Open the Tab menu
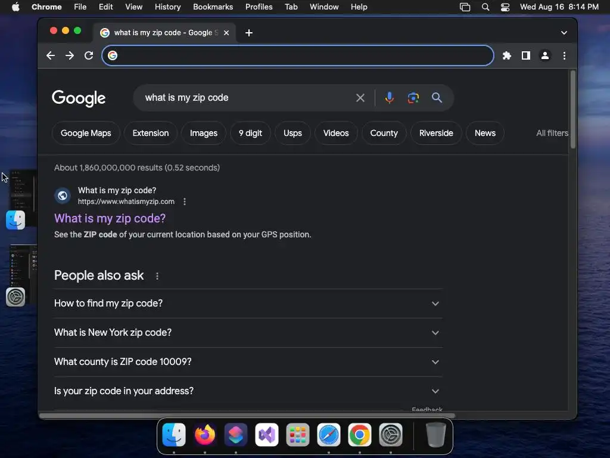The width and height of the screenshot is (610, 458). coord(291,7)
